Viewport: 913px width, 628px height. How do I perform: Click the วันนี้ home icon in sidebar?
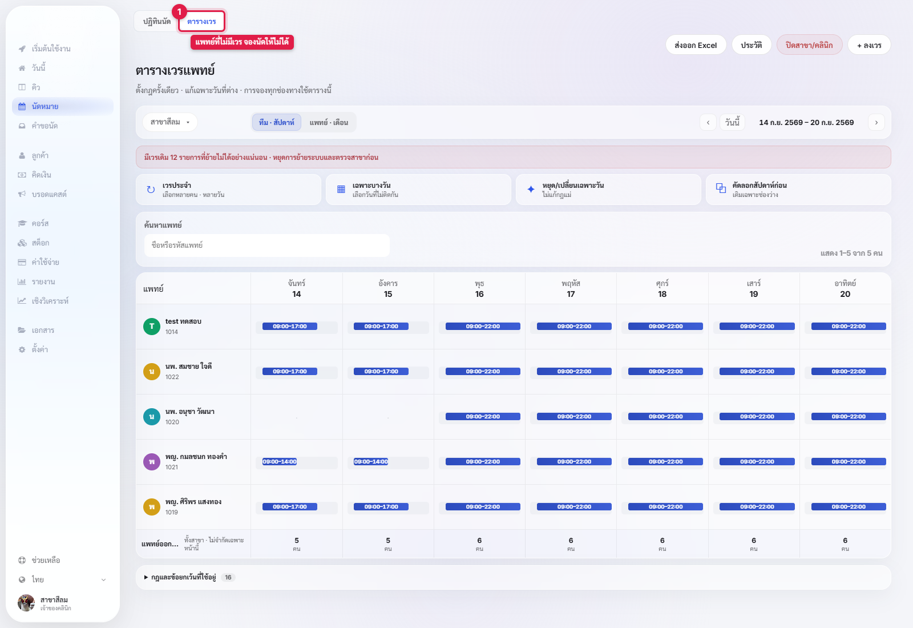coord(22,68)
